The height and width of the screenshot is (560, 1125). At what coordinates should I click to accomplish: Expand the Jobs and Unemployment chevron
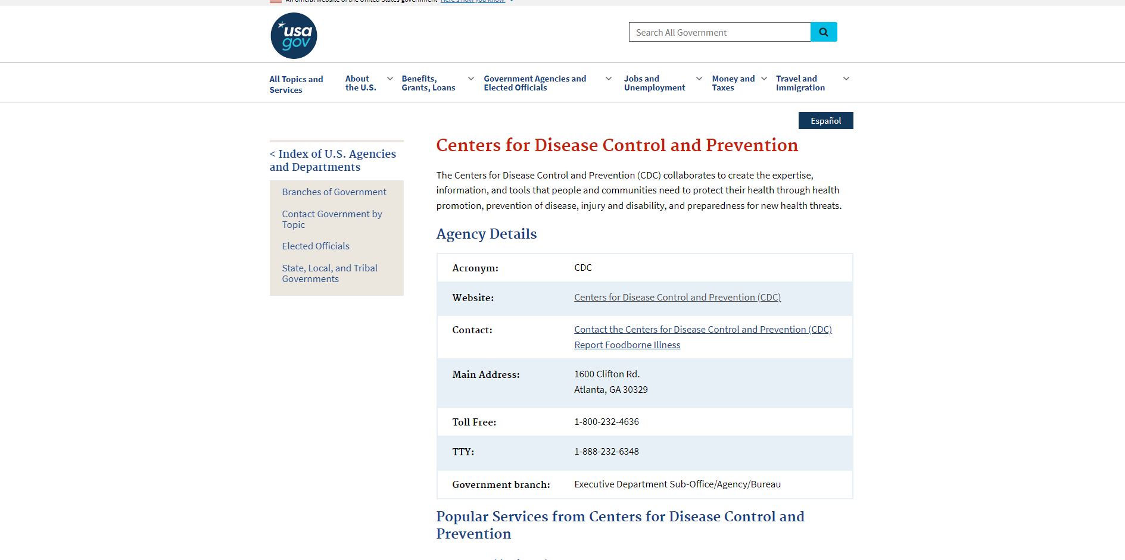pos(699,79)
